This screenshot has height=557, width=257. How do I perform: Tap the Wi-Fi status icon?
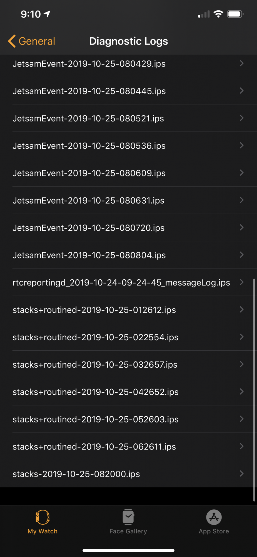(218, 14)
